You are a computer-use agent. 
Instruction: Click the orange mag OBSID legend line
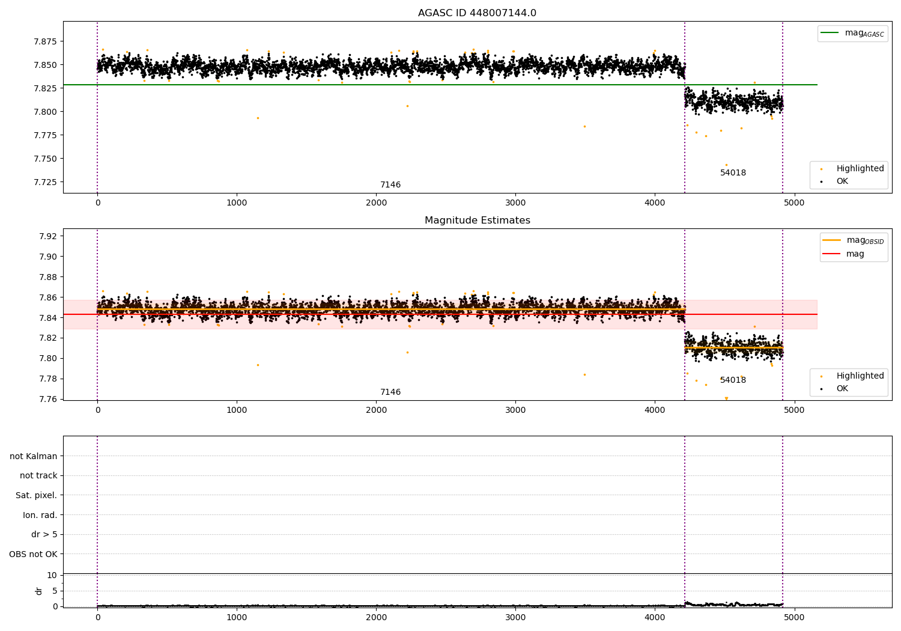(x=832, y=240)
